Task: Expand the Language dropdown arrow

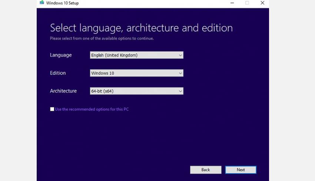Action: (x=180, y=55)
